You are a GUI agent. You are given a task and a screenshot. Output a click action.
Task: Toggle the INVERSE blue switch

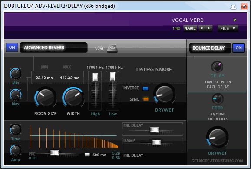tap(145, 88)
